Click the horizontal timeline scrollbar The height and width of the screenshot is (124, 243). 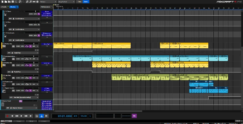pos(99,111)
